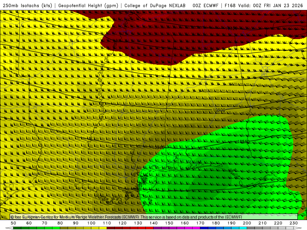The image size is (307, 230).
Task: Select the '00Z ECMWF' model run label
Action: click(205, 5)
